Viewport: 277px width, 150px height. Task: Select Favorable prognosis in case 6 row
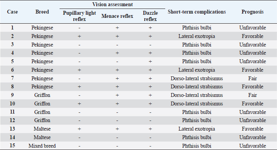pos(253,70)
